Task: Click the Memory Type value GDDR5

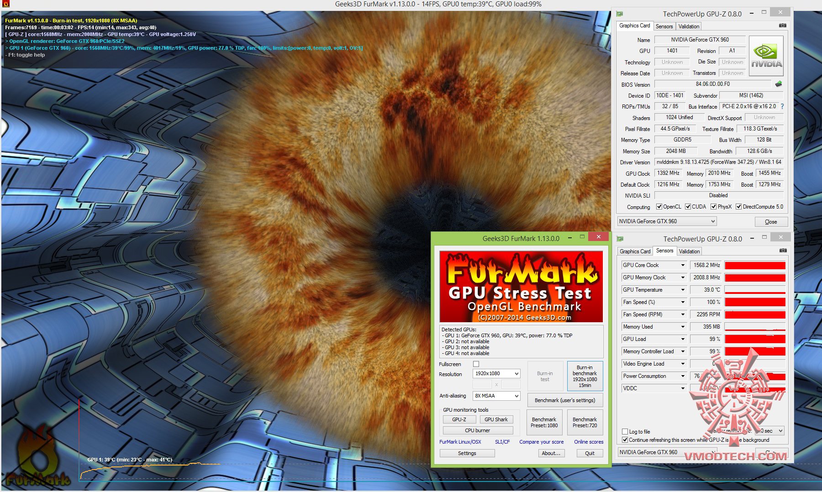Action: pyautogui.click(x=683, y=140)
